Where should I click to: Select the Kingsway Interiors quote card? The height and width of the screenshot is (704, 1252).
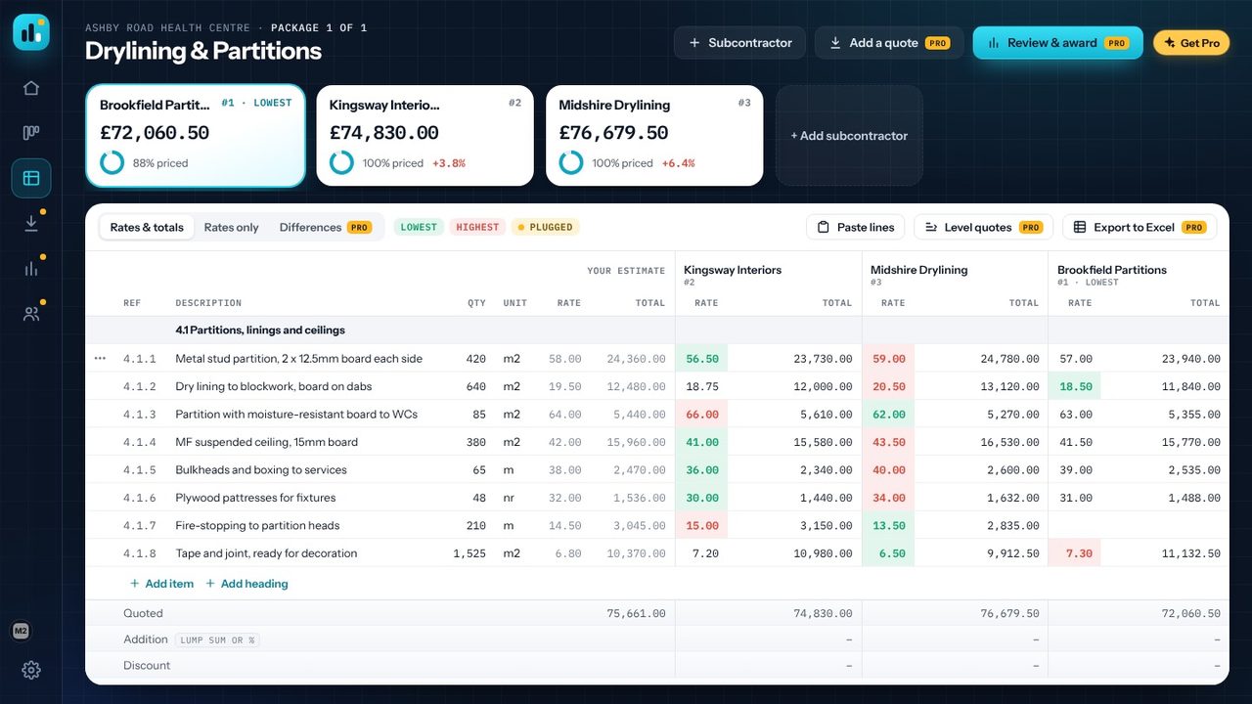[425, 135]
